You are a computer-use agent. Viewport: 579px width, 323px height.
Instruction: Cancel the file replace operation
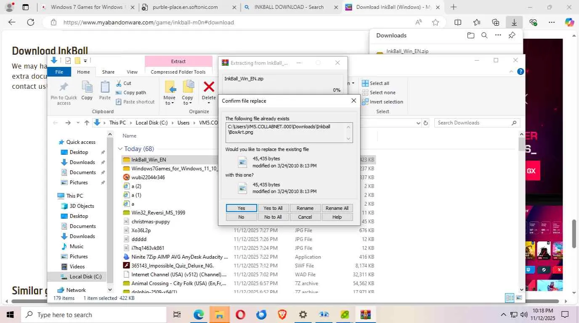coord(305,217)
